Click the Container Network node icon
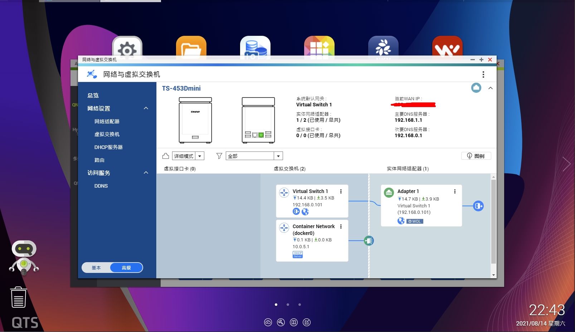The width and height of the screenshot is (575, 332). pyautogui.click(x=284, y=228)
